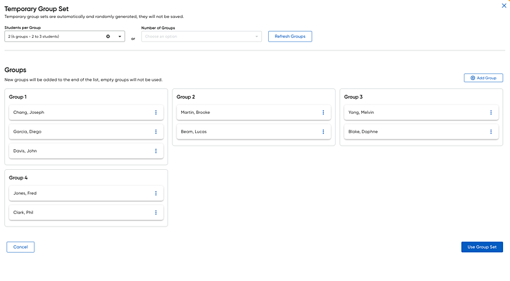The image size is (510, 281).
Task: Open options menu for Yang, Melvin
Action: tap(491, 113)
